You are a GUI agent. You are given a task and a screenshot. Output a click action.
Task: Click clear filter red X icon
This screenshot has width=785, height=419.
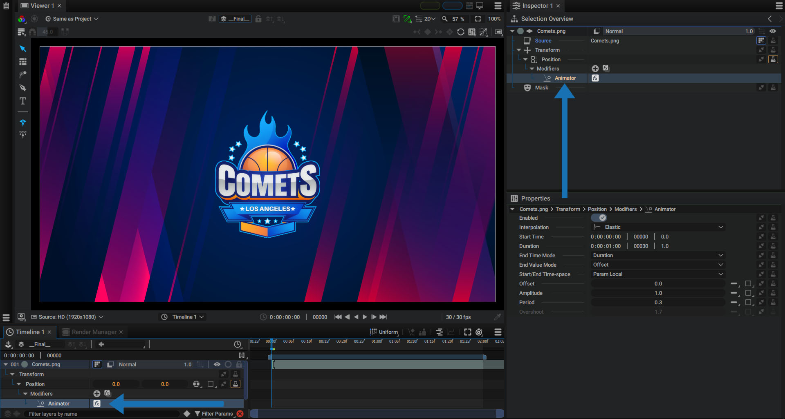coord(240,414)
